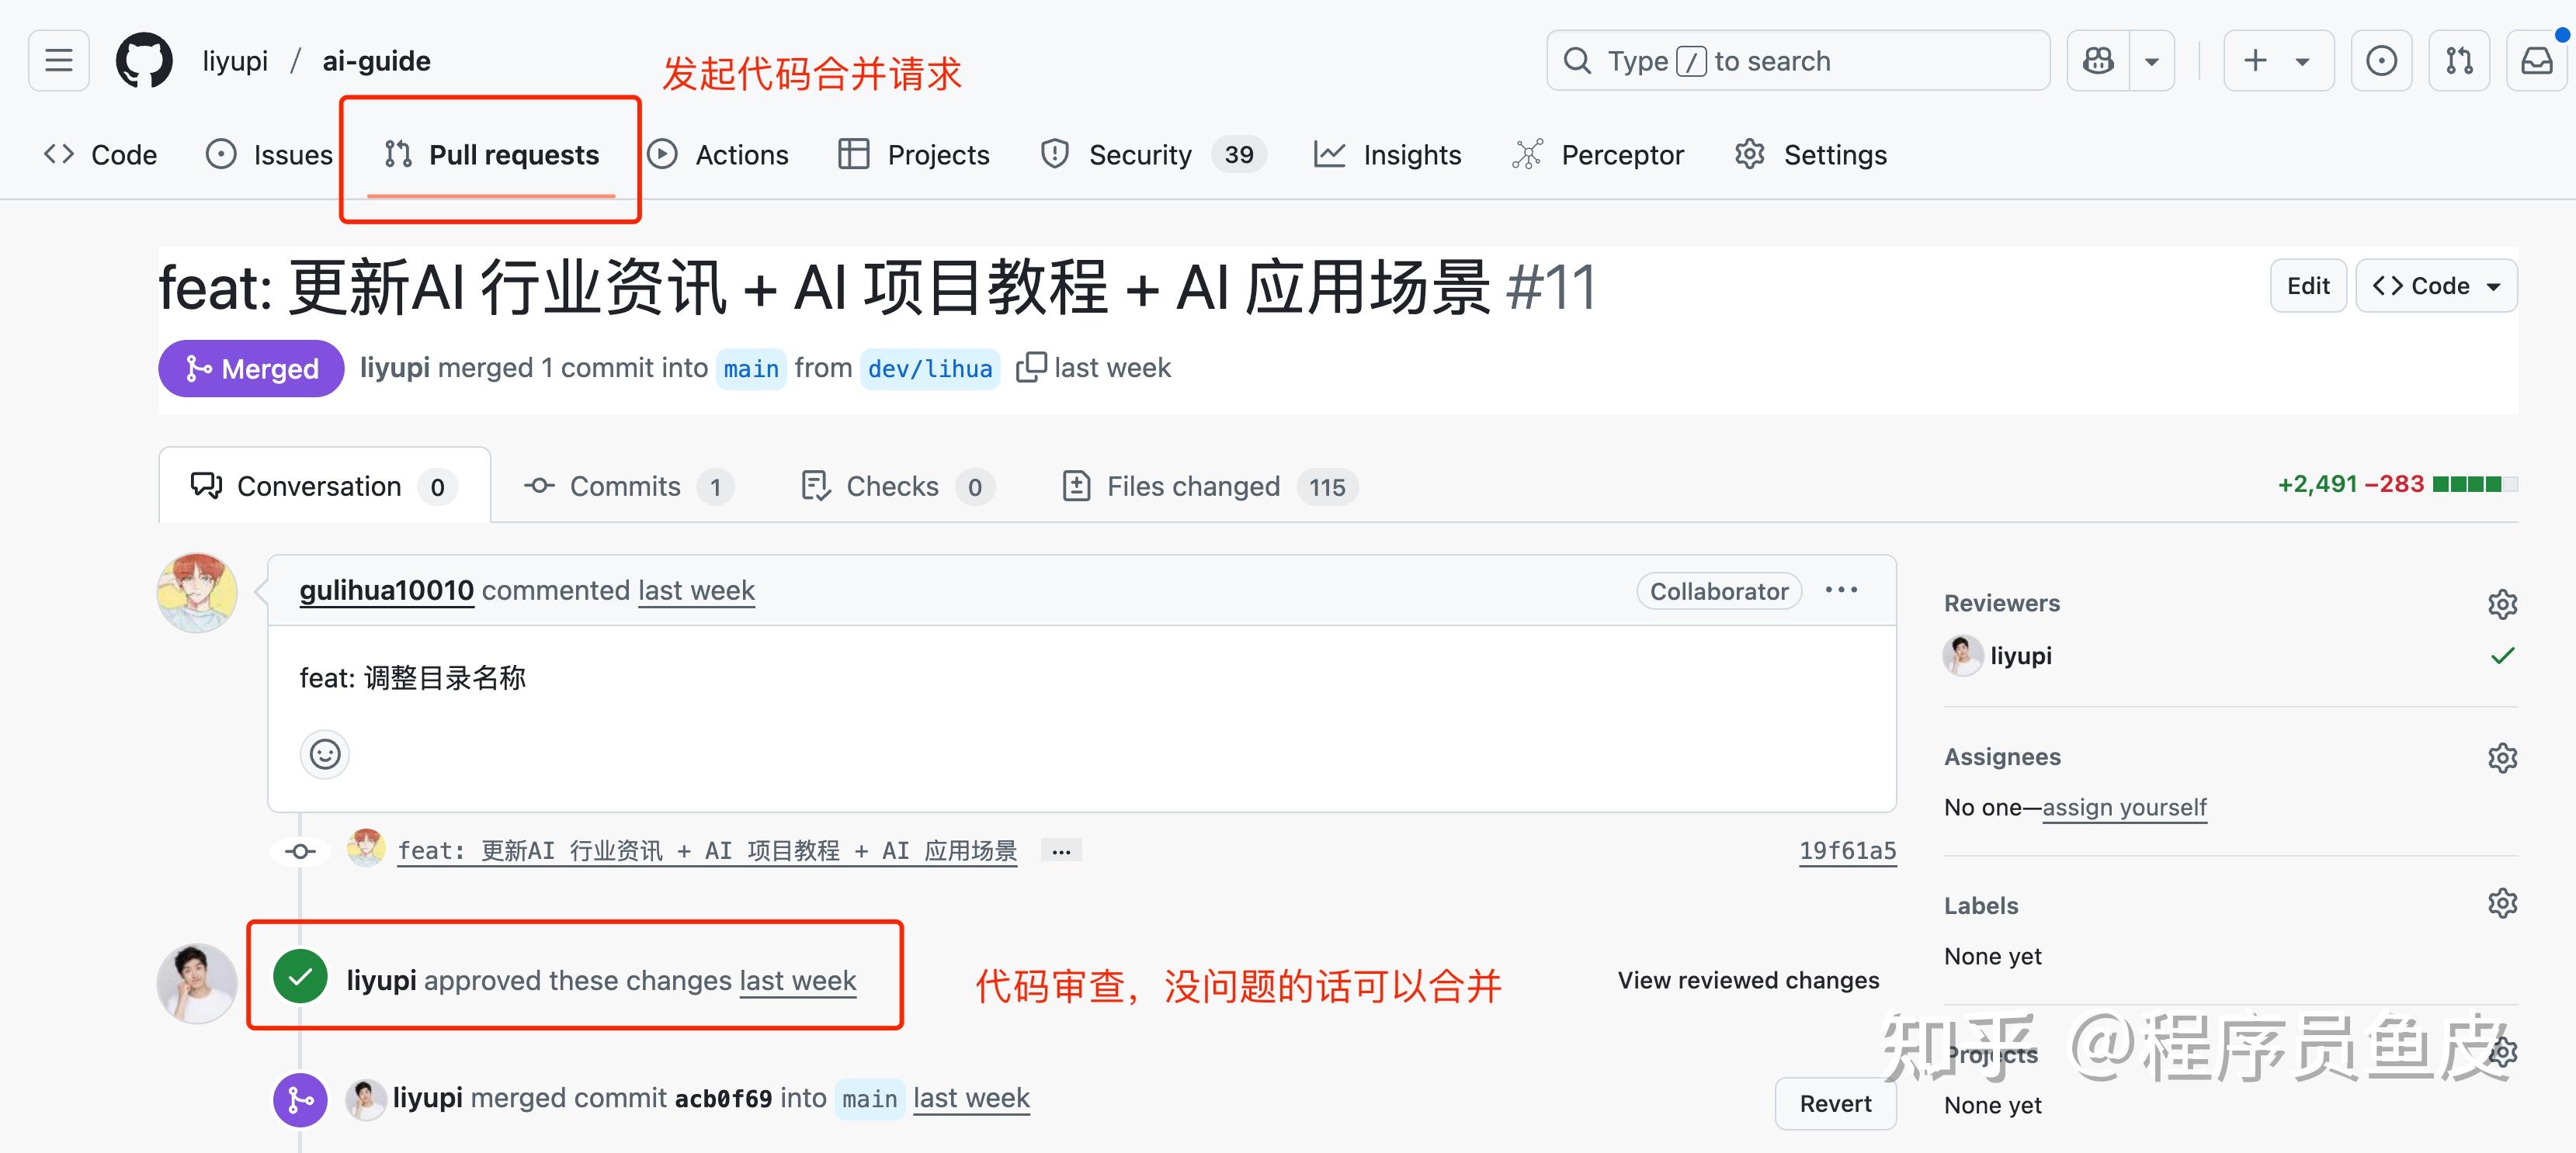Expand the Code dropdown button
This screenshot has width=2576, height=1153.
point(2436,287)
